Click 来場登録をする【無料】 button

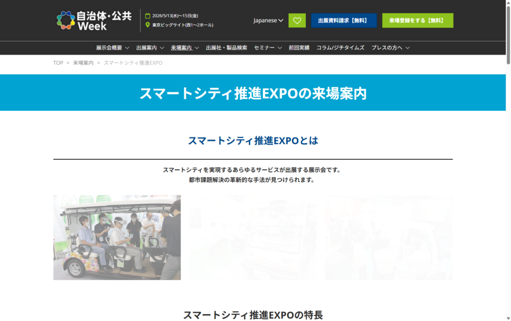click(417, 20)
